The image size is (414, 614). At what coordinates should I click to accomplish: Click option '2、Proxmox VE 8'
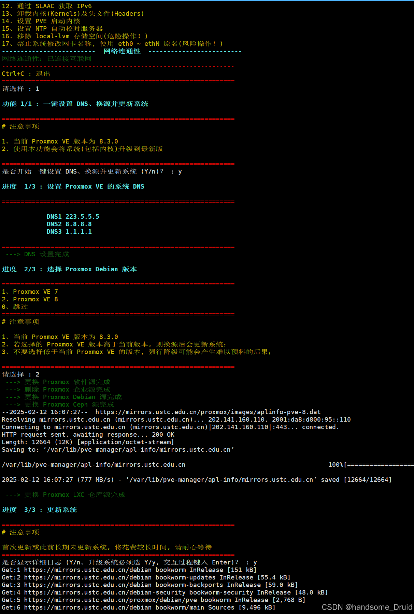30,299
